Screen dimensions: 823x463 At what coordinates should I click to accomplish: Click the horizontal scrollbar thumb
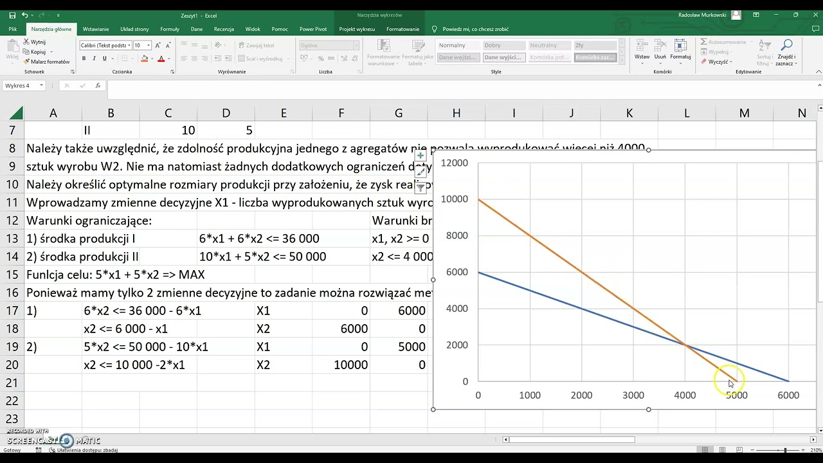[x=572, y=440]
